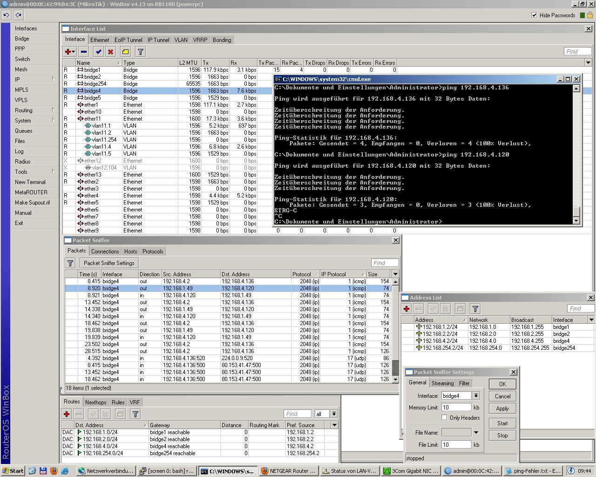Click the red plus add icon in Address List

tap(406, 309)
